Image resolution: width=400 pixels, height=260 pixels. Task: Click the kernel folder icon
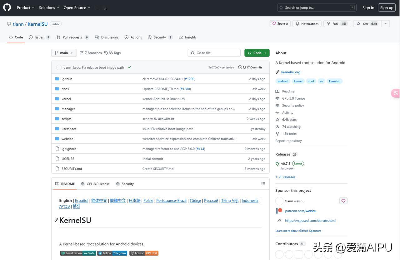click(57, 99)
